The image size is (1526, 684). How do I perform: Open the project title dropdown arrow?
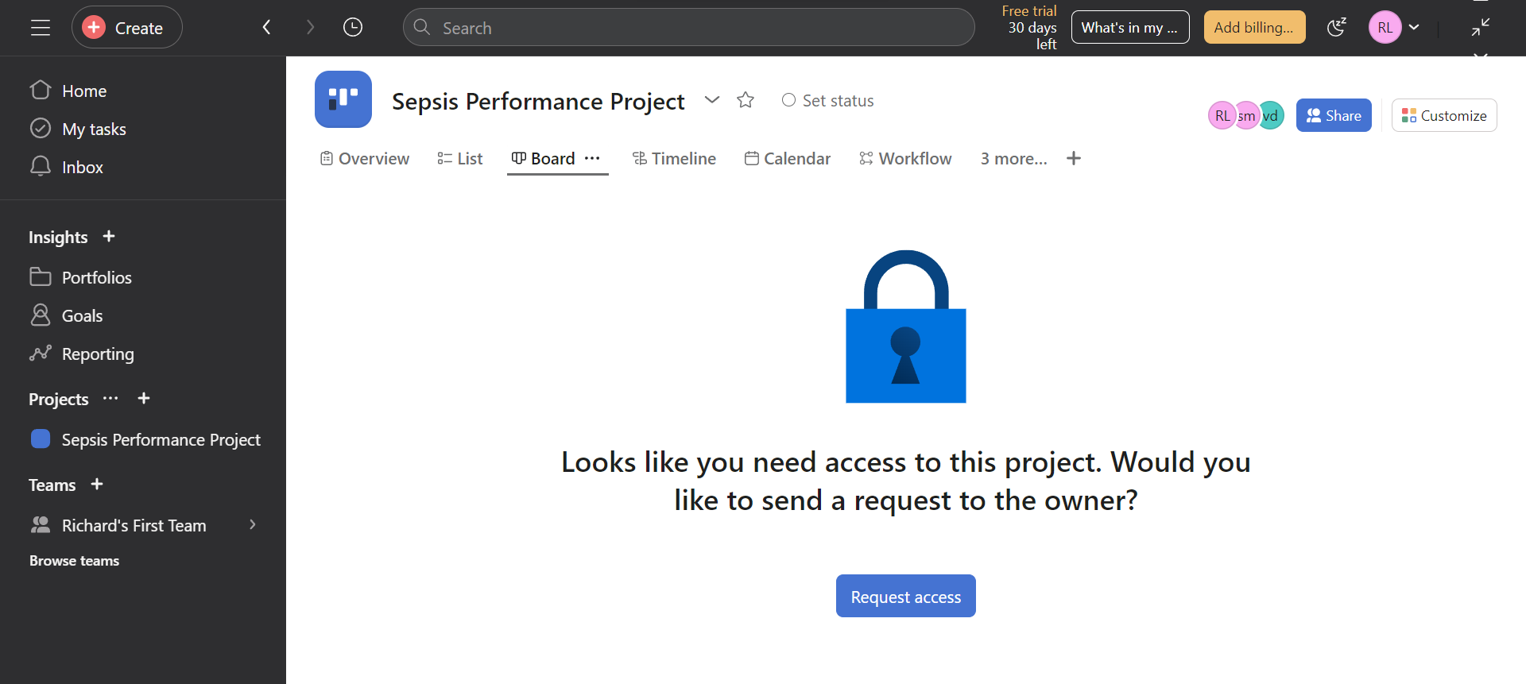(712, 100)
